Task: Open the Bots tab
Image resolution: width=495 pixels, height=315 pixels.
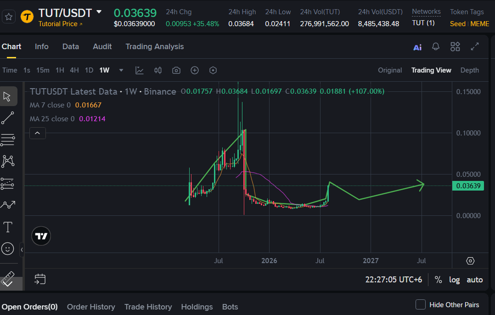Action: [x=230, y=307]
